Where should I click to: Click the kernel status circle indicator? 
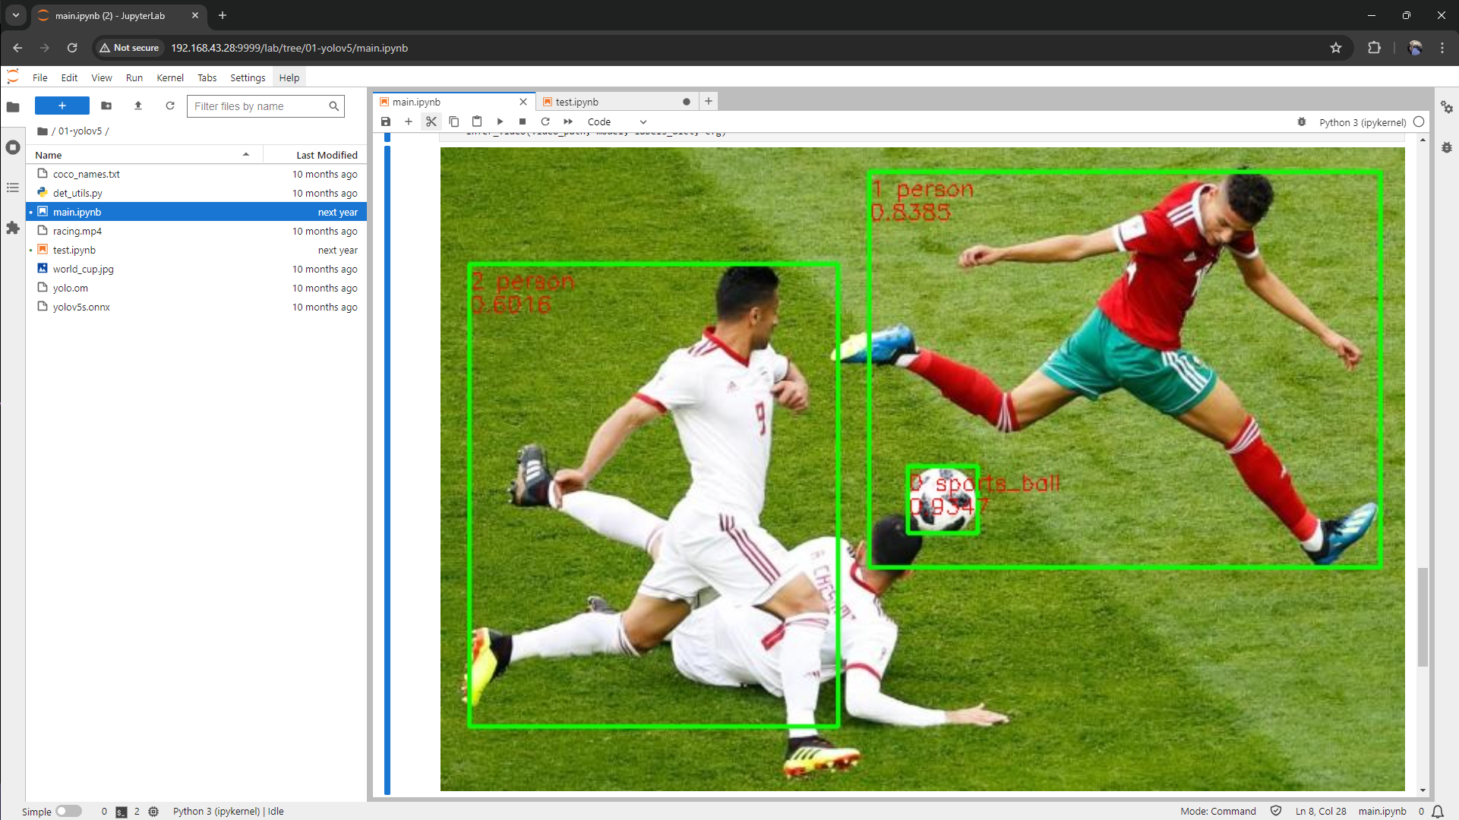pyautogui.click(x=1419, y=121)
